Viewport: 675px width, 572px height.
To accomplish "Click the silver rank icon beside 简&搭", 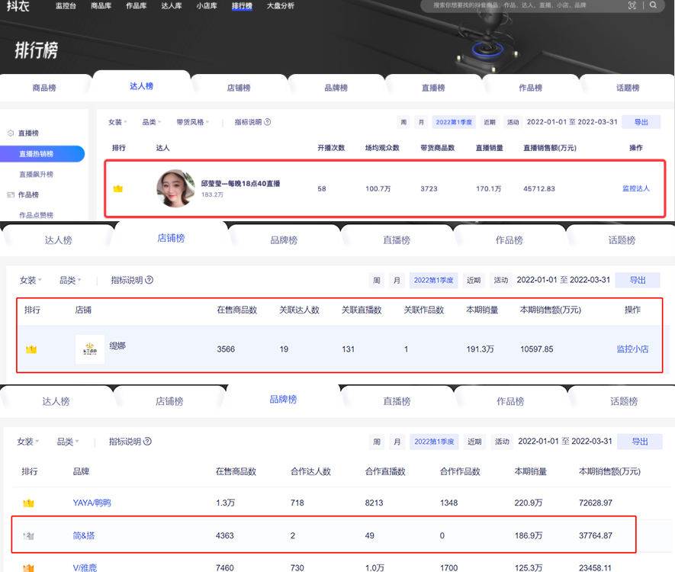I will pos(29,535).
